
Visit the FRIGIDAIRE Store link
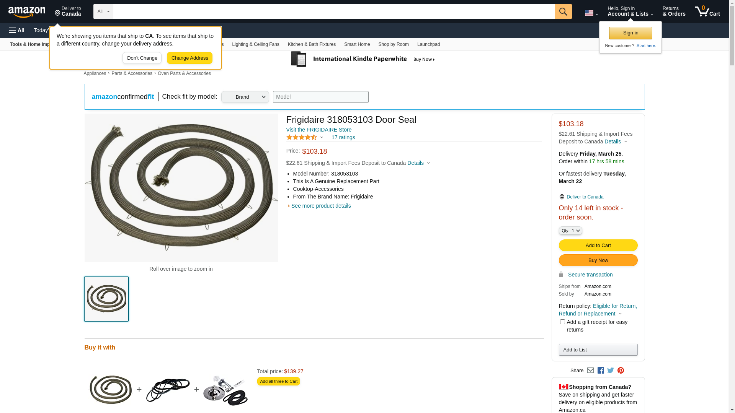[319, 130]
